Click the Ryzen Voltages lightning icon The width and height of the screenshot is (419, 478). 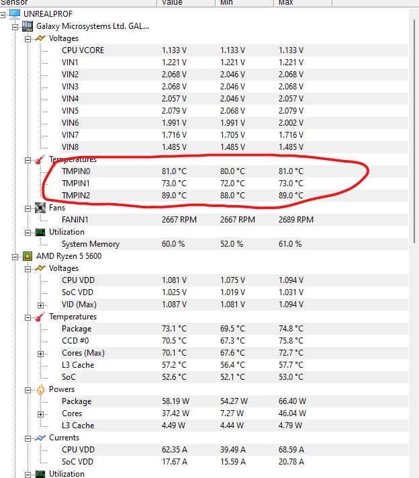coord(40,268)
